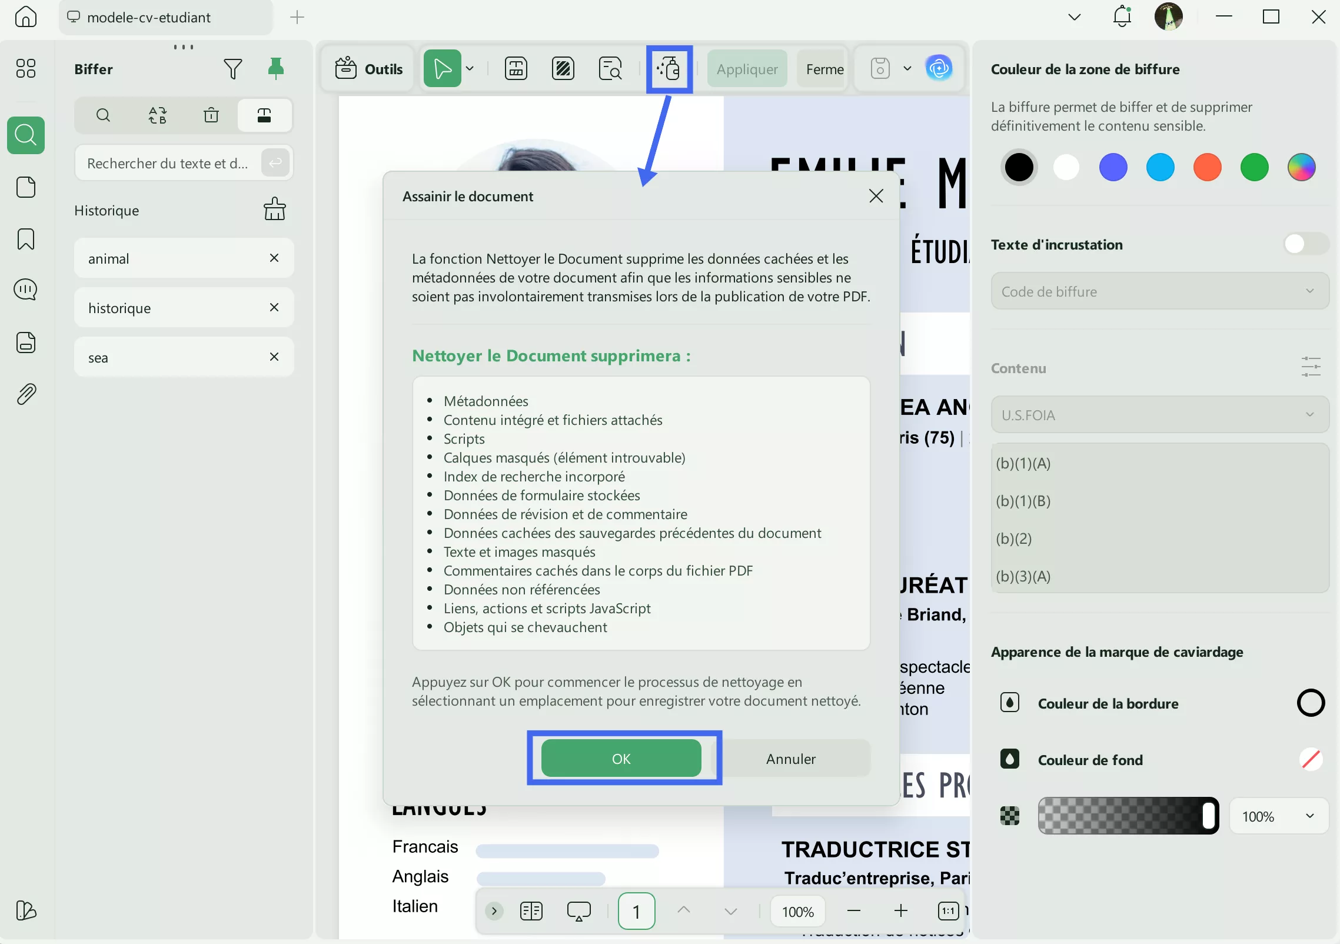This screenshot has height=944, width=1340.
Task: Switch to the redaction stamp tab
Action: point(264,115)
